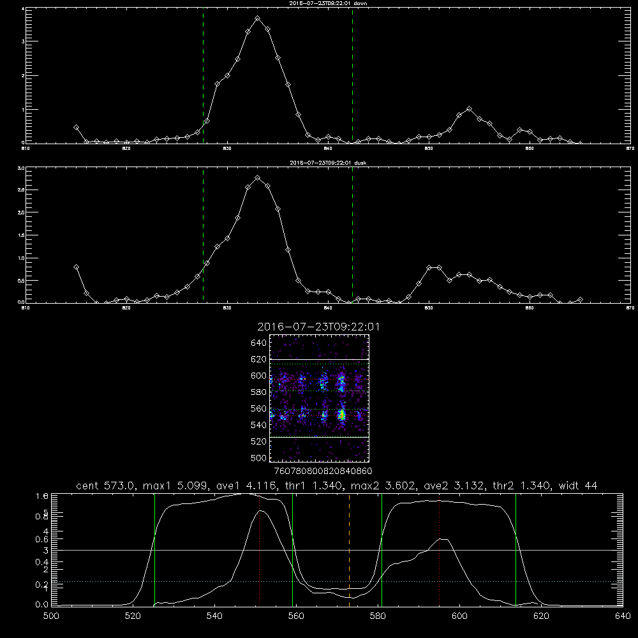This screenshot has width=638, height=638.
Task: Click 'max1 5.099' in the stats header
Action: 174,486
